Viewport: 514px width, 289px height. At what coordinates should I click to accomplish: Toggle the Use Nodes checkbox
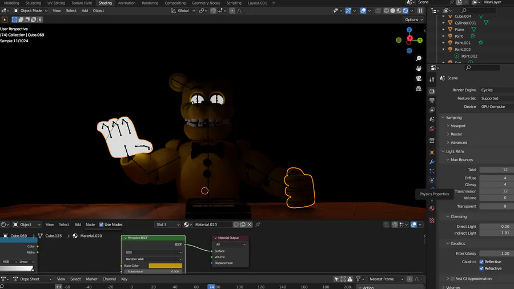pos(101,224)
